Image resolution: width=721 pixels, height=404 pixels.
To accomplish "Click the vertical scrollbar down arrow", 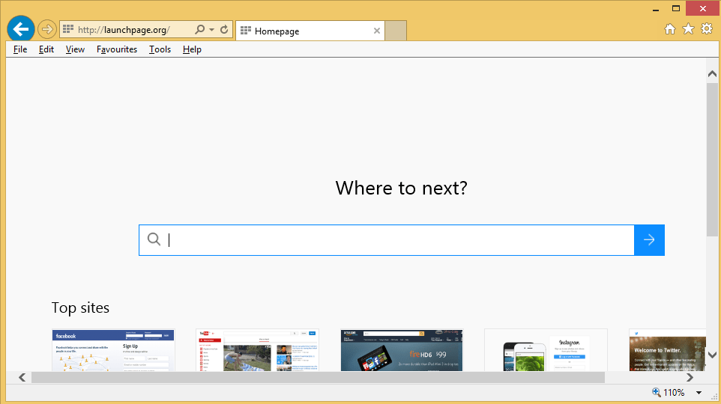I will tap(712, 355).
